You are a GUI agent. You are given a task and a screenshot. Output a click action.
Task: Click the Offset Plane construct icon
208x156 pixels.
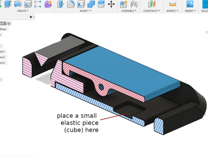coord(152,4)
